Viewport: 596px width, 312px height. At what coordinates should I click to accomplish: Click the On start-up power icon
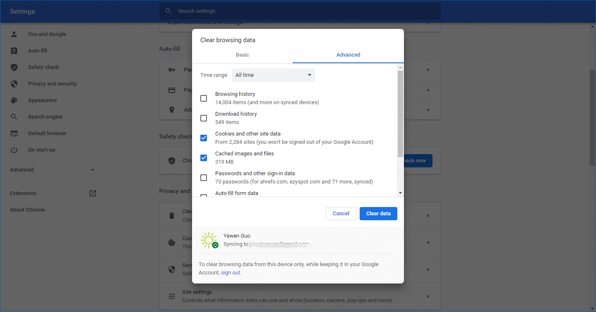point(14,150)
